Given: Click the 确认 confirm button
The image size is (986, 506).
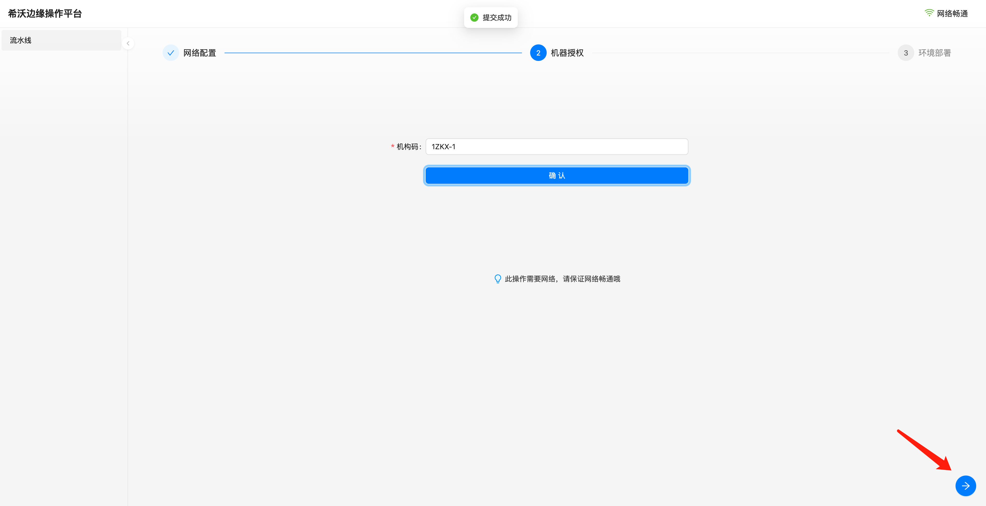Looking at the screenshot, I should pos(557,176).
